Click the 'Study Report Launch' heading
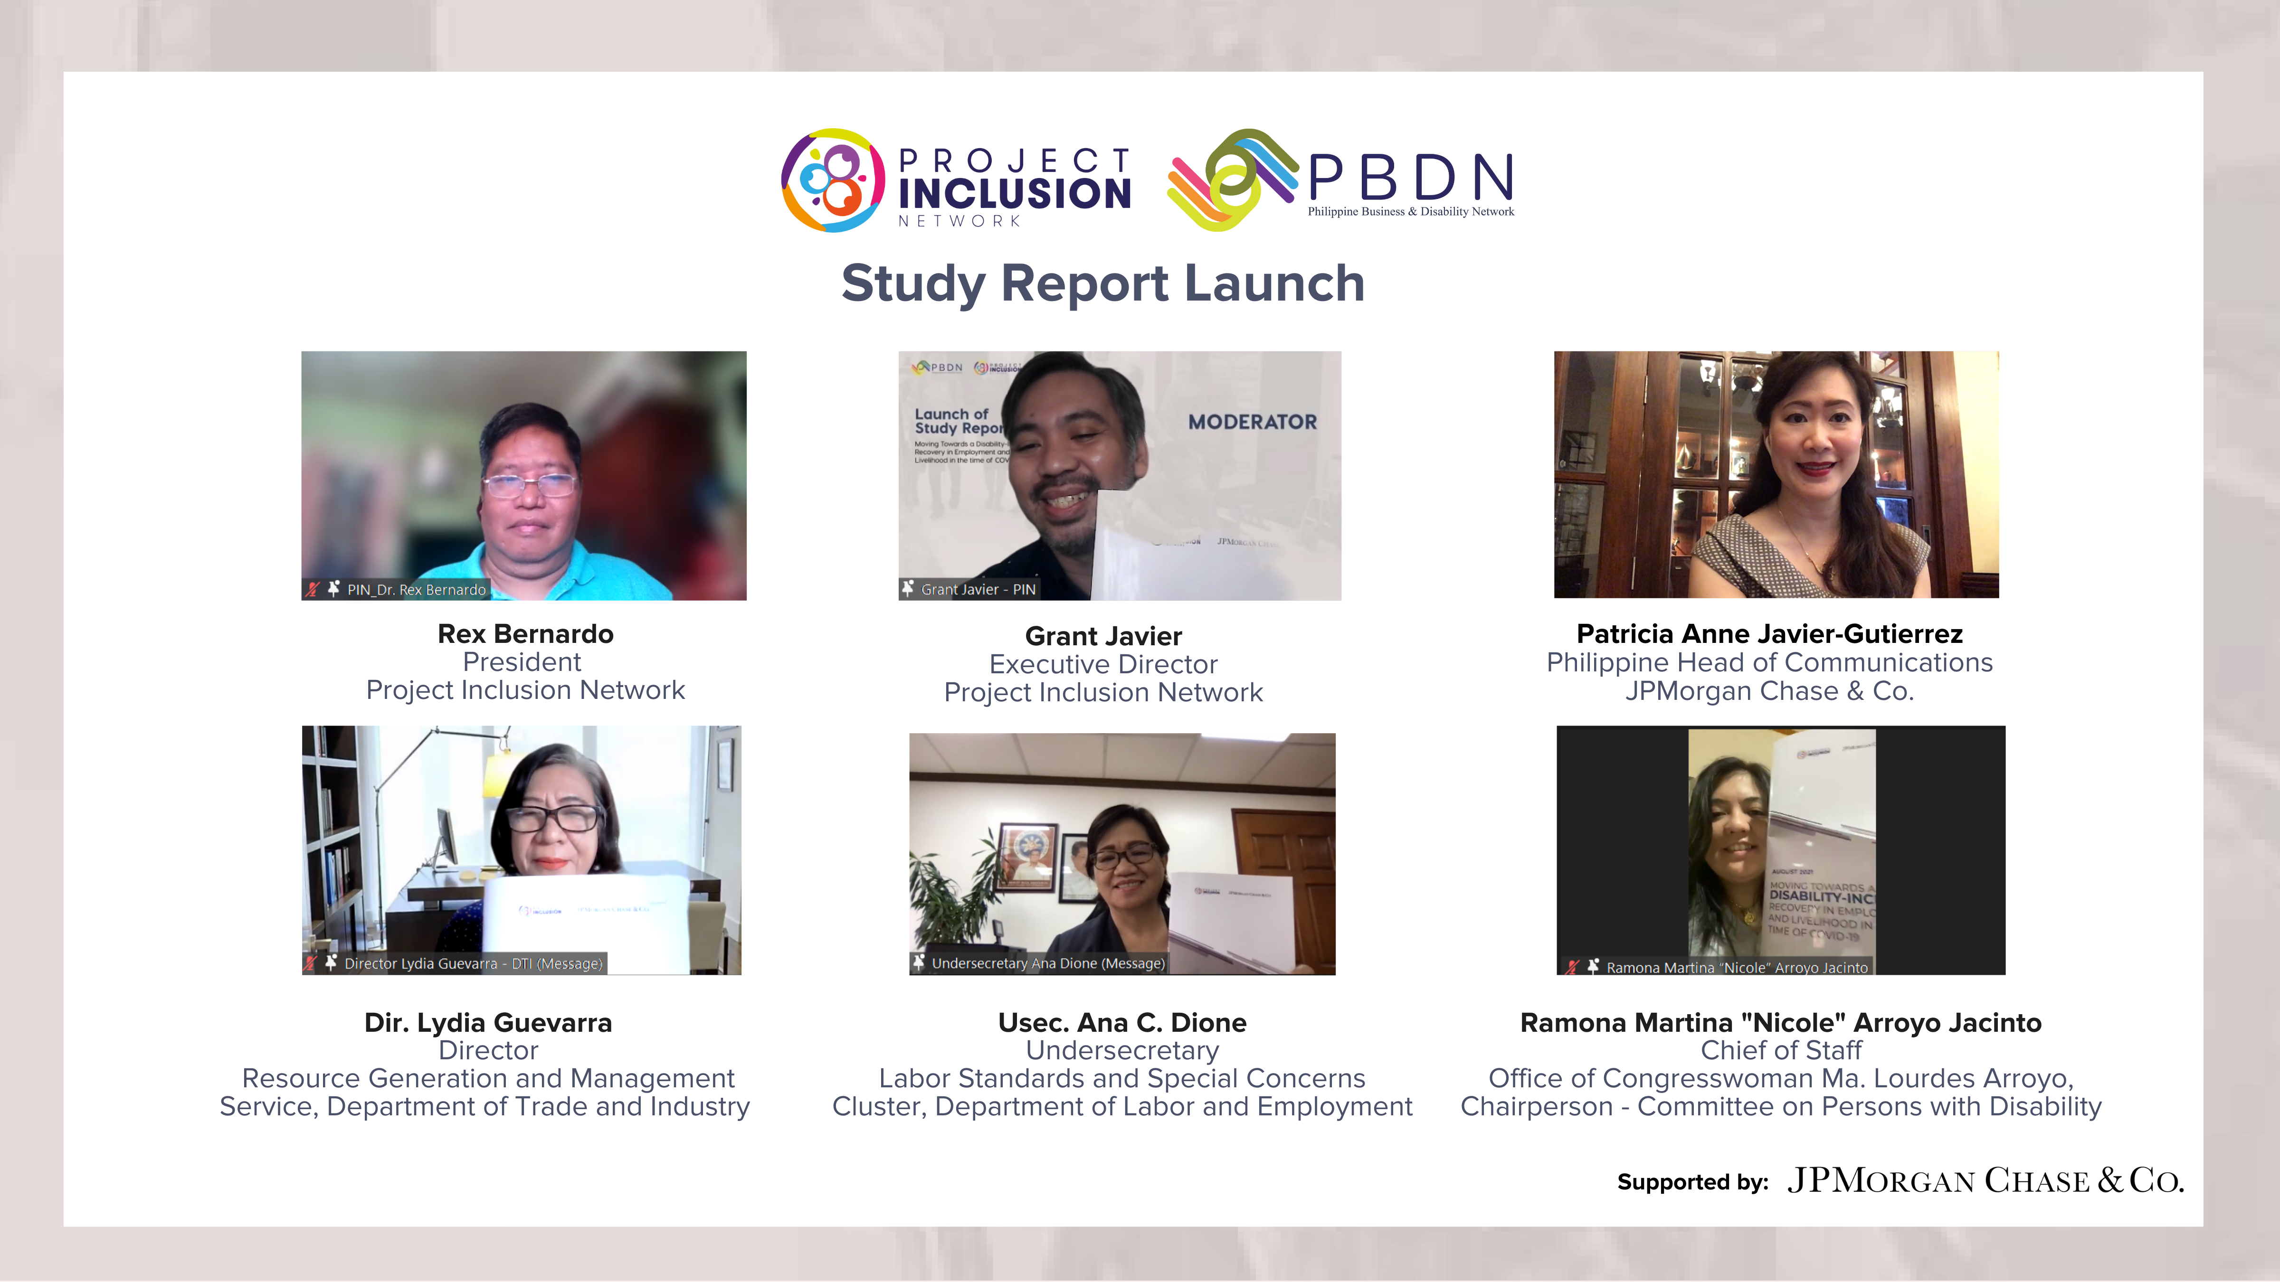Screen dimensions: 2280x1282 pos(1103,284)
